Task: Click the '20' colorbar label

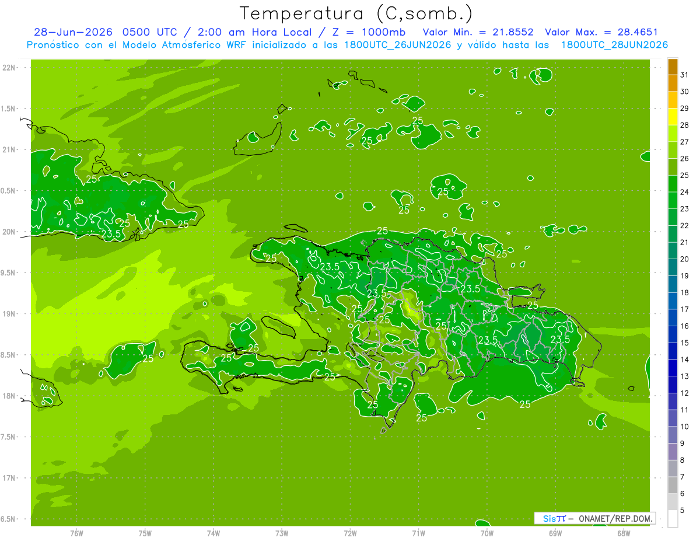Action: pos(685,259)
